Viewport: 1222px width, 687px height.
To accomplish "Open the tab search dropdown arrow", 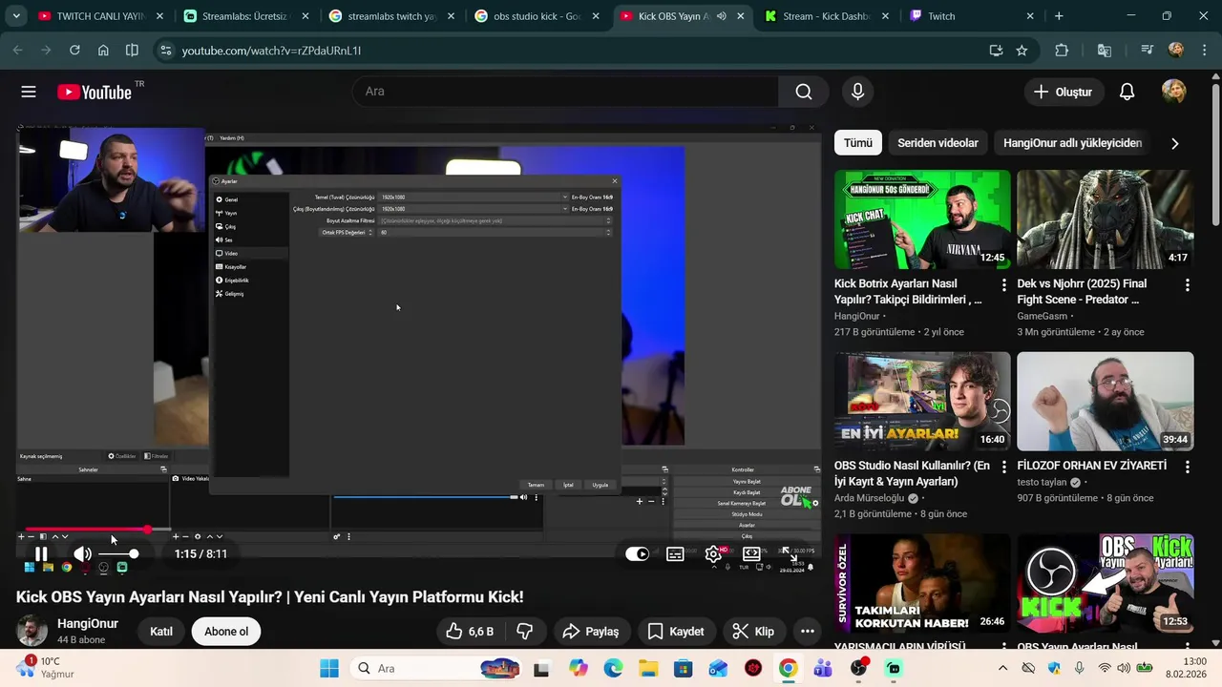I will [x=16, y=16].
